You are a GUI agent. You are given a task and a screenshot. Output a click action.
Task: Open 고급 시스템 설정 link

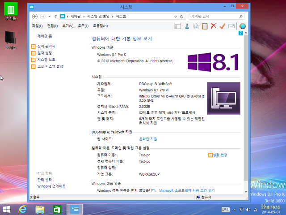tap(50, 66)
